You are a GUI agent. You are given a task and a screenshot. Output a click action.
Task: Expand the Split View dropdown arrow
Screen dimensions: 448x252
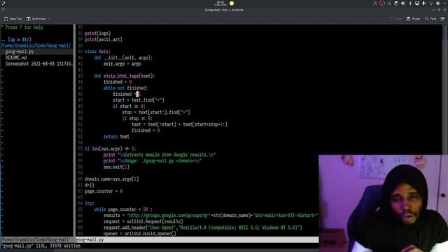(x=50, y=19)
